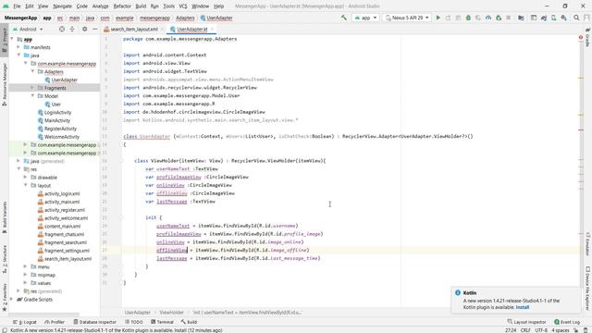This screenshot has width=592, height=333.
Task: Run the app with green play icon
Action: point(438,18)
